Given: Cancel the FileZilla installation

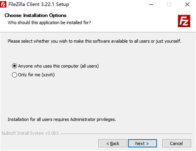Looking at the screenshot, I should click(x=178, y=143).
